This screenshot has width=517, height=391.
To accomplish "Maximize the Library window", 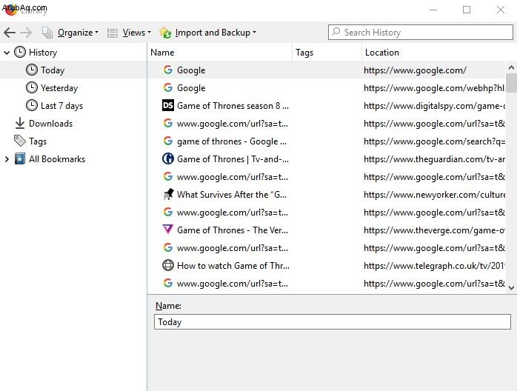I will [467, 10].
